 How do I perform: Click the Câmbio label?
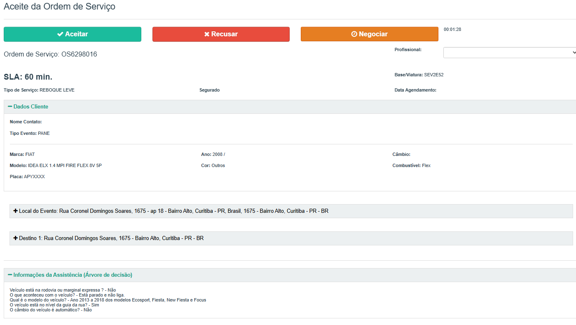401,154
